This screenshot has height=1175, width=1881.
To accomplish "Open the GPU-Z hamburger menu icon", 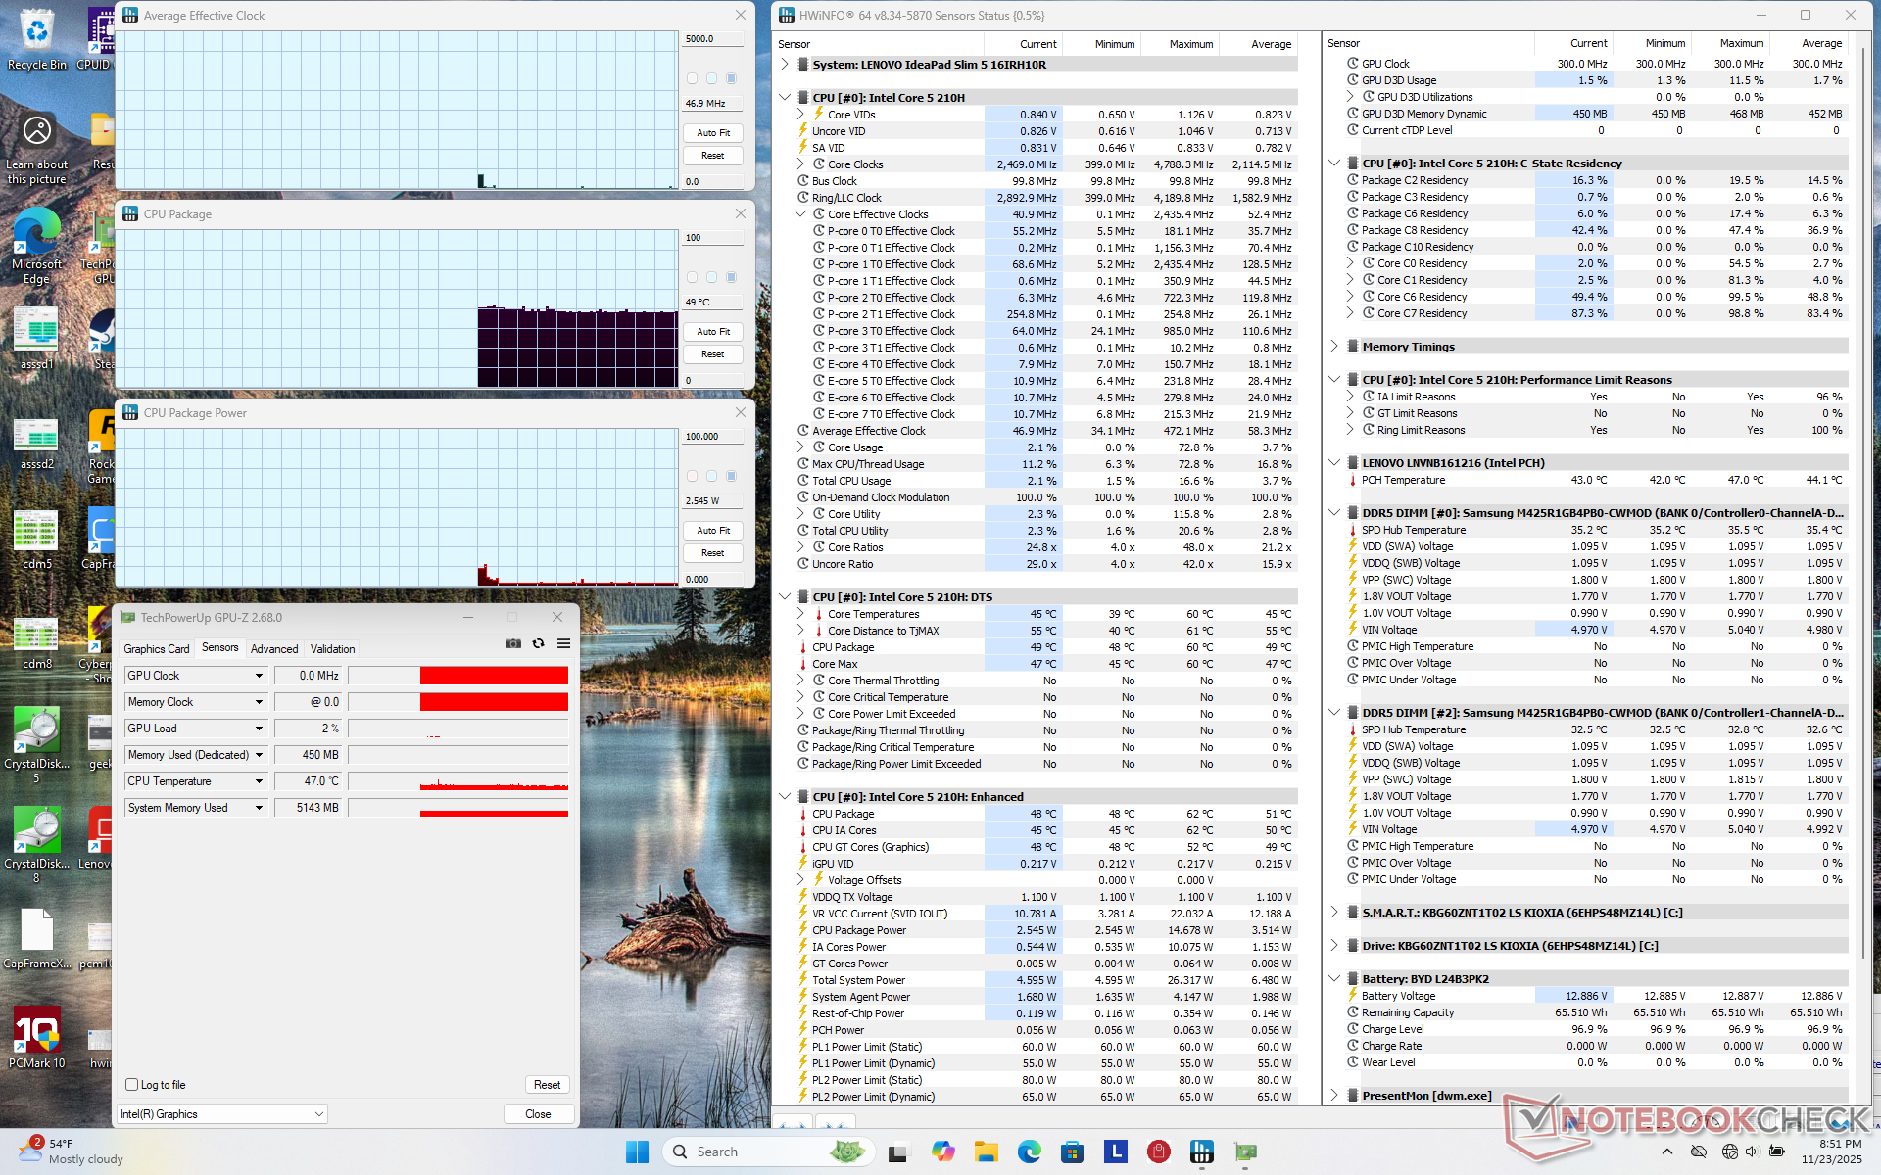I will point(563,643).
